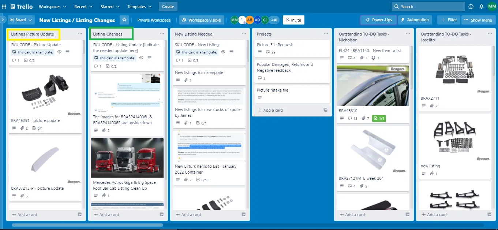Open the MM account avatar in top bar

[492, 6]
